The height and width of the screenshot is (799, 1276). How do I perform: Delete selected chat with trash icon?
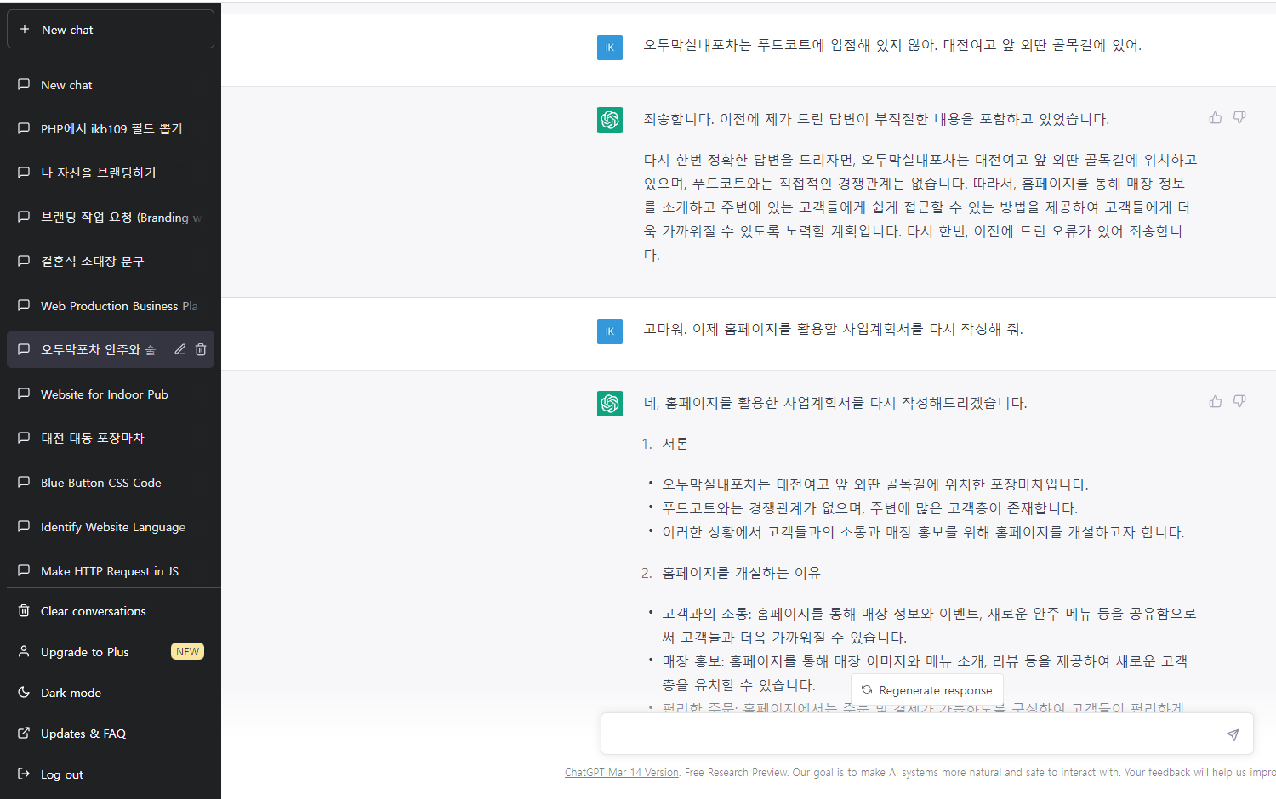click(x=201, y=349)
